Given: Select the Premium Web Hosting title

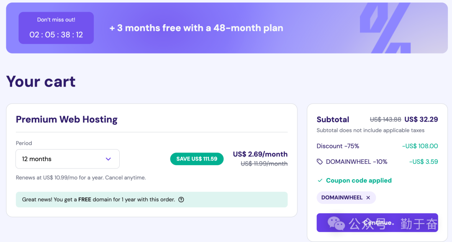Looking at the screenshot, I should click(x=67, y=120).
